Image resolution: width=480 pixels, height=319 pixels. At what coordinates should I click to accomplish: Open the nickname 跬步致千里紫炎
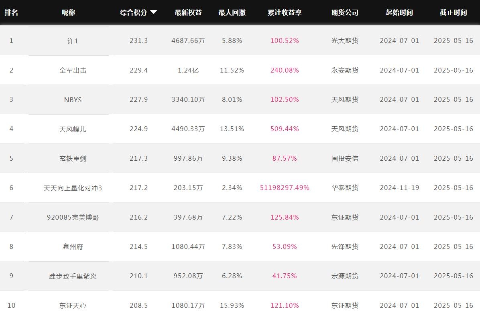(x=73, y=276)
